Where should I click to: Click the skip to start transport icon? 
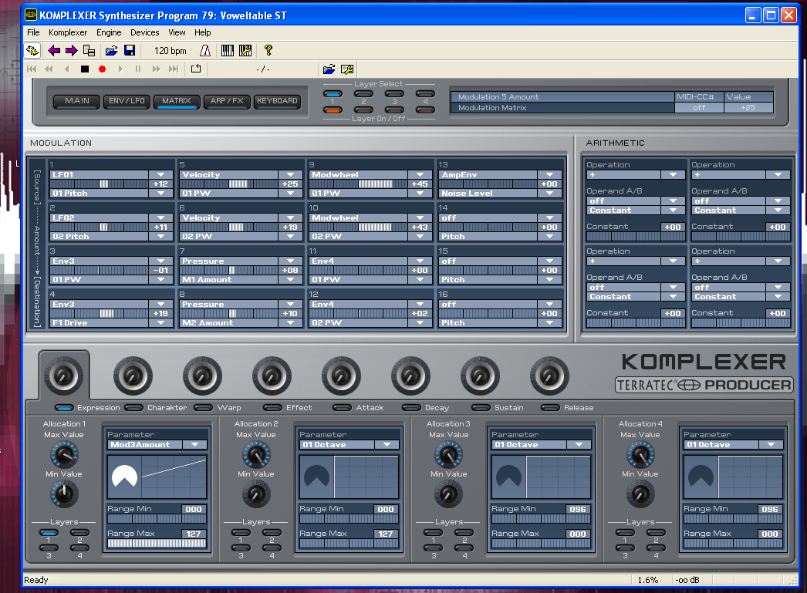[x=32, y=69]
